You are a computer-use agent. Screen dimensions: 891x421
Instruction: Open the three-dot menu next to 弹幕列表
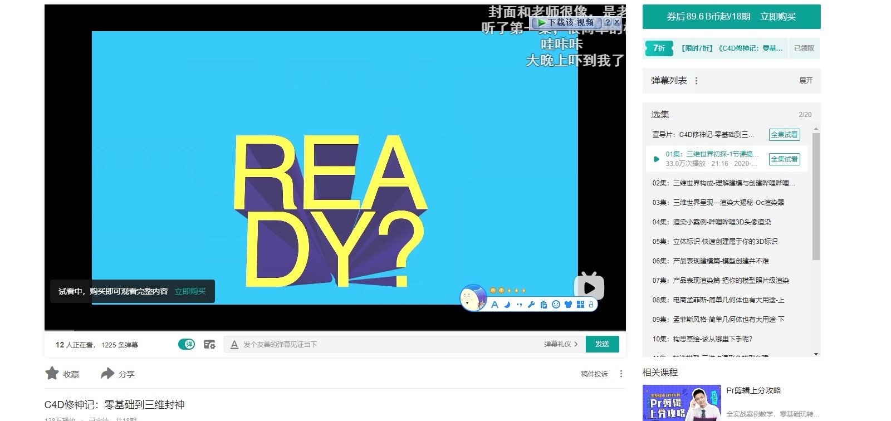click(x=696, y=81)
